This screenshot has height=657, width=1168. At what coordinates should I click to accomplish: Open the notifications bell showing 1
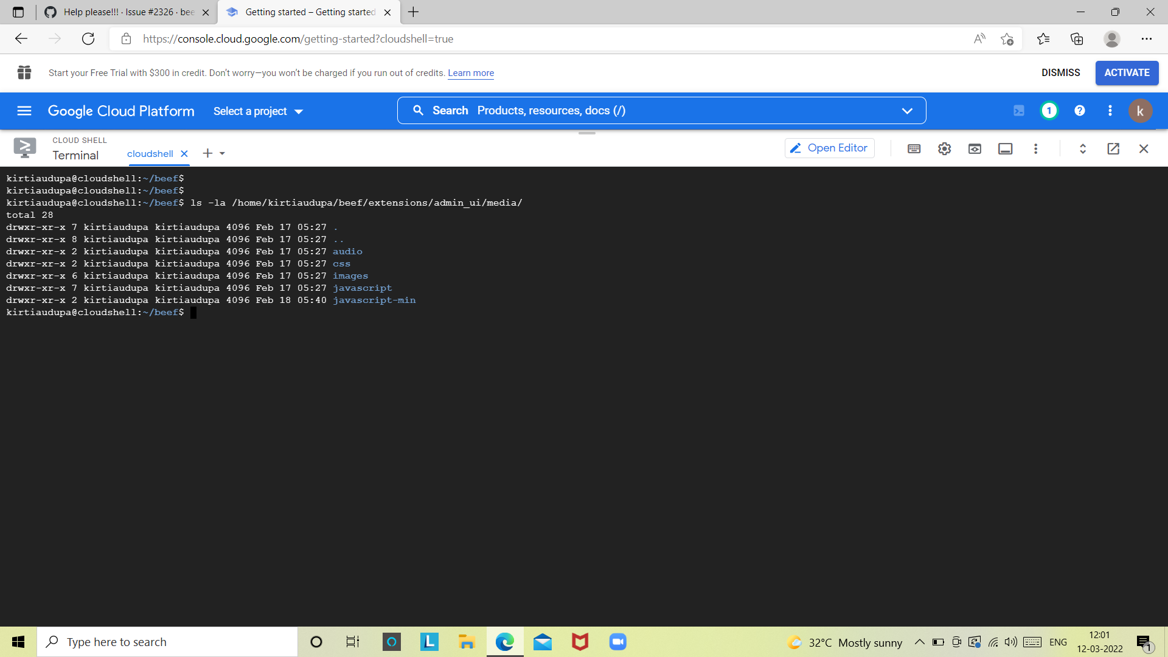point(1049,111)
